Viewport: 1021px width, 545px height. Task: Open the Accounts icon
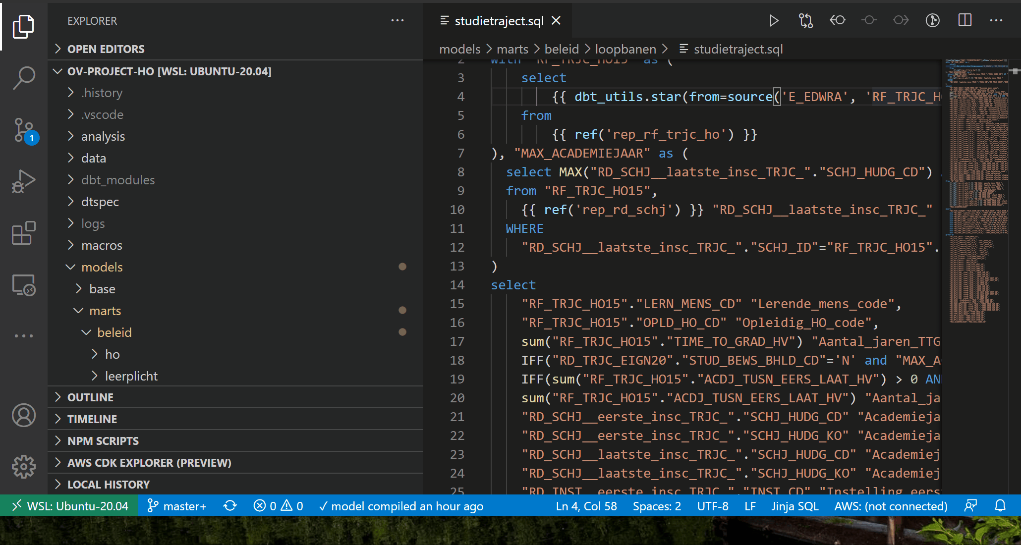(24, 415)
